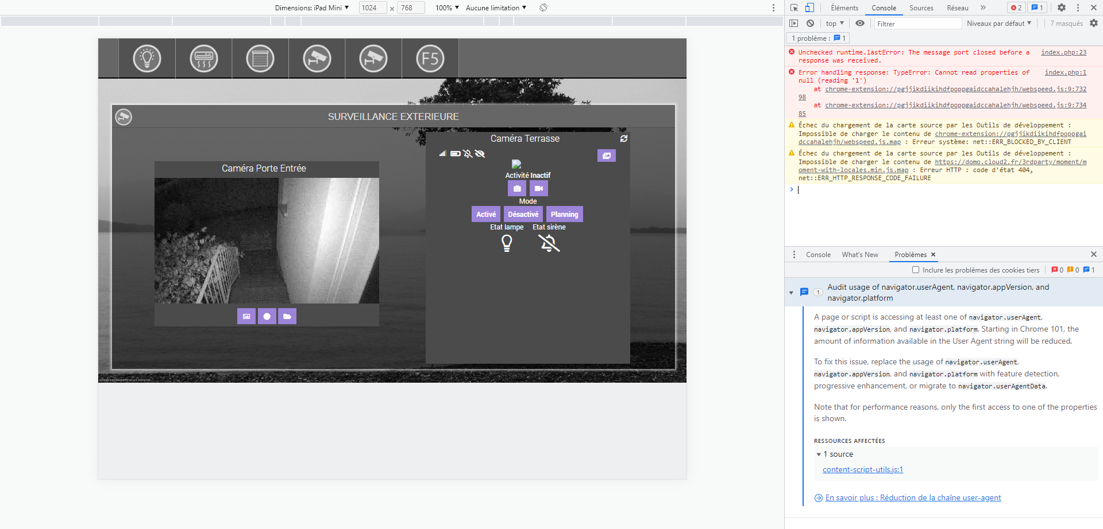Open content-script-utils.js:1 source link
Screen dimensions: 1103x529
click(x=862, y=470)
